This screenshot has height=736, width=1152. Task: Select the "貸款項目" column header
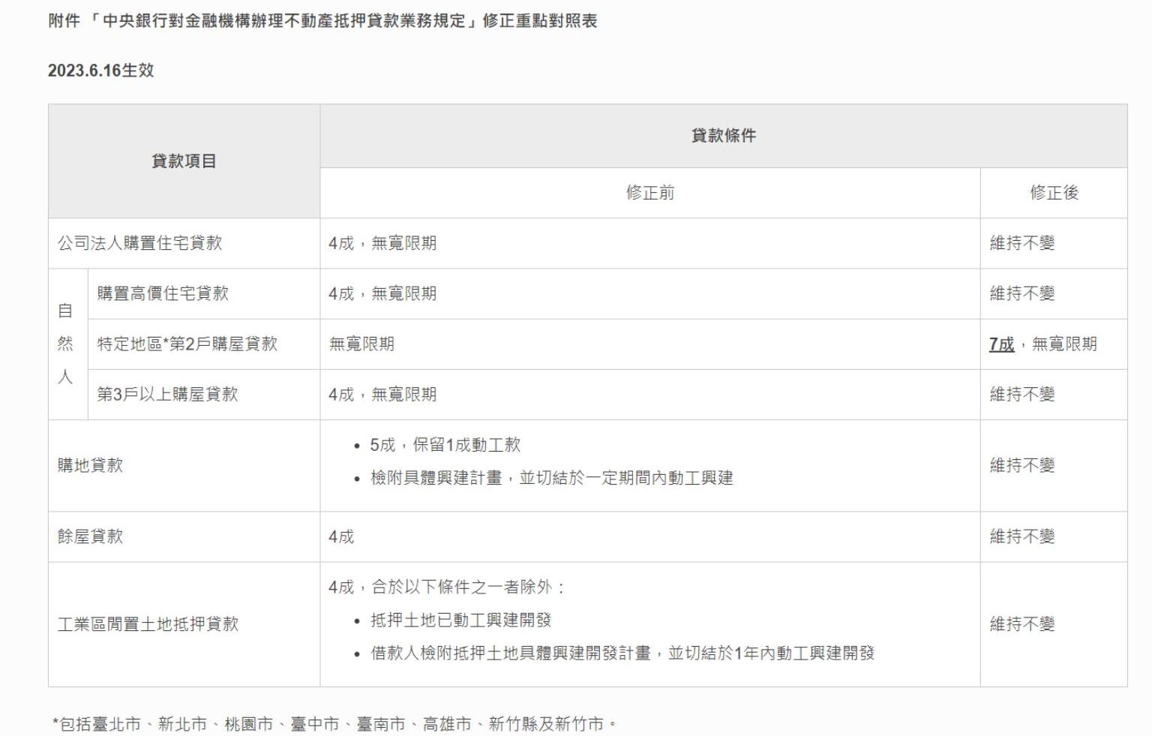click(x=184, y=161)
